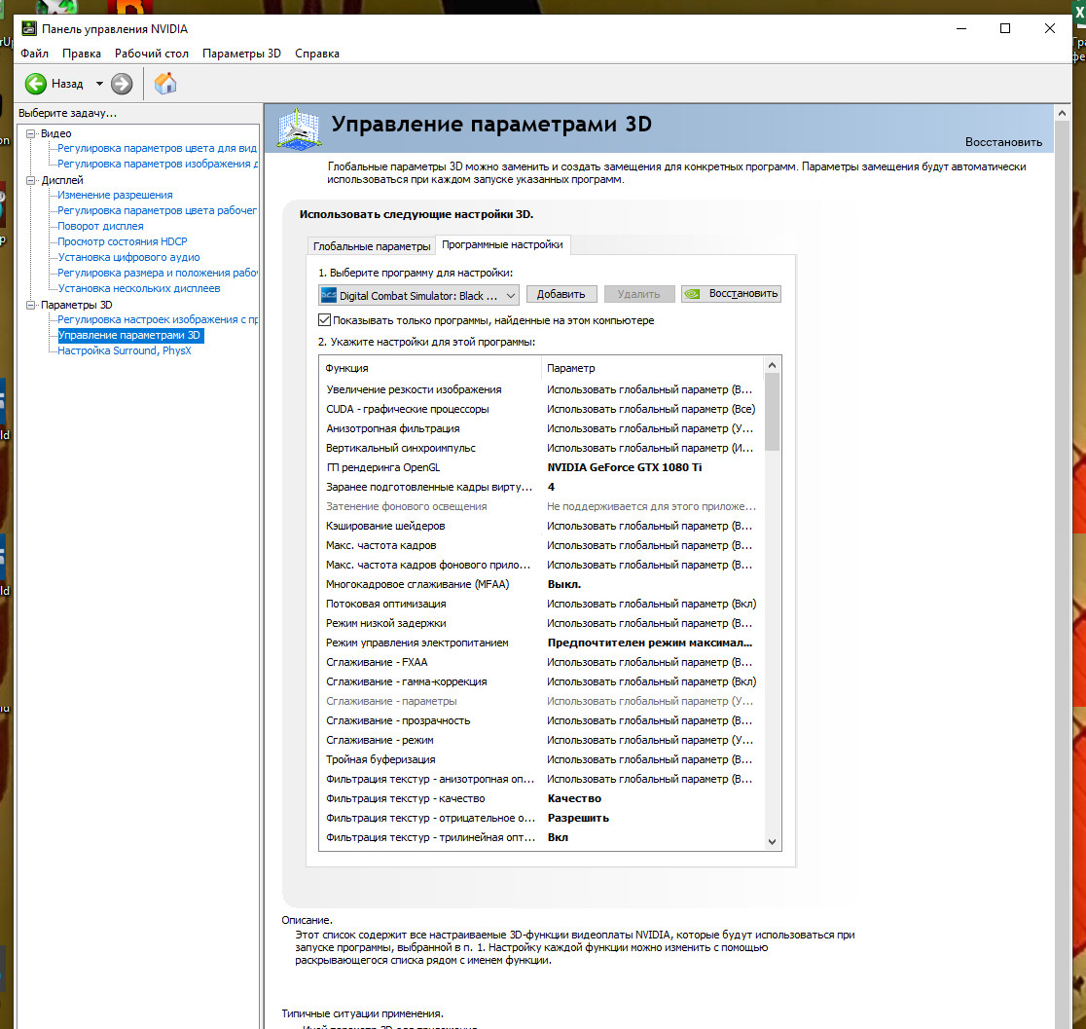The width and height of the screenshot is (1086, 1029).
Task: Open the Справка menu
Action: [317, 54]
